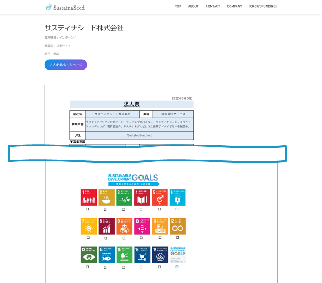This screenshot has height=283, width=322.
Task: Tick the checkbox under goal 7
Action: click(88, 238)
